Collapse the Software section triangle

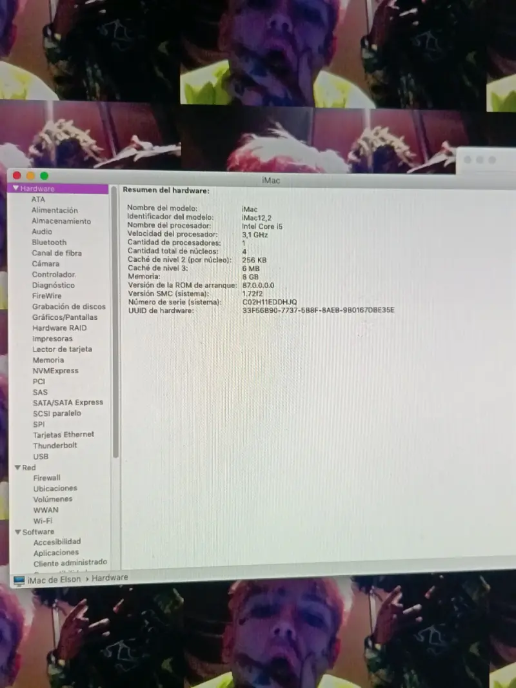coord(18,532)
